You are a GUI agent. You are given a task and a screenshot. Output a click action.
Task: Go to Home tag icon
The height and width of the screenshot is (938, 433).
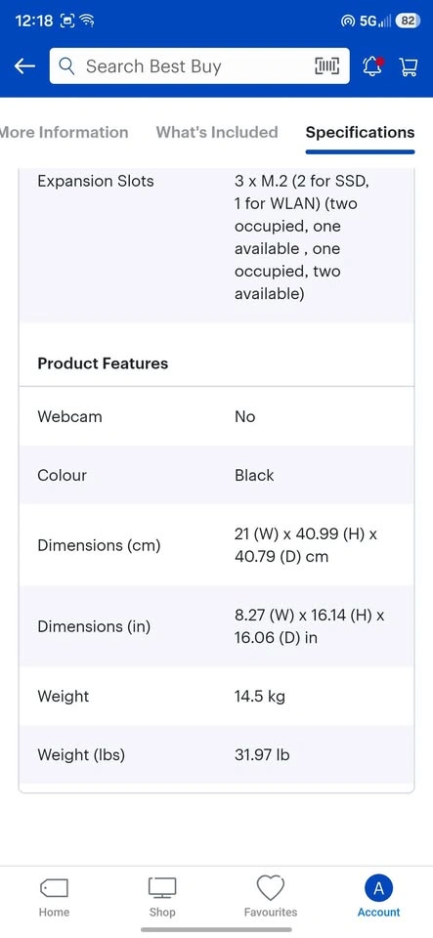click(x=54, y=888)
